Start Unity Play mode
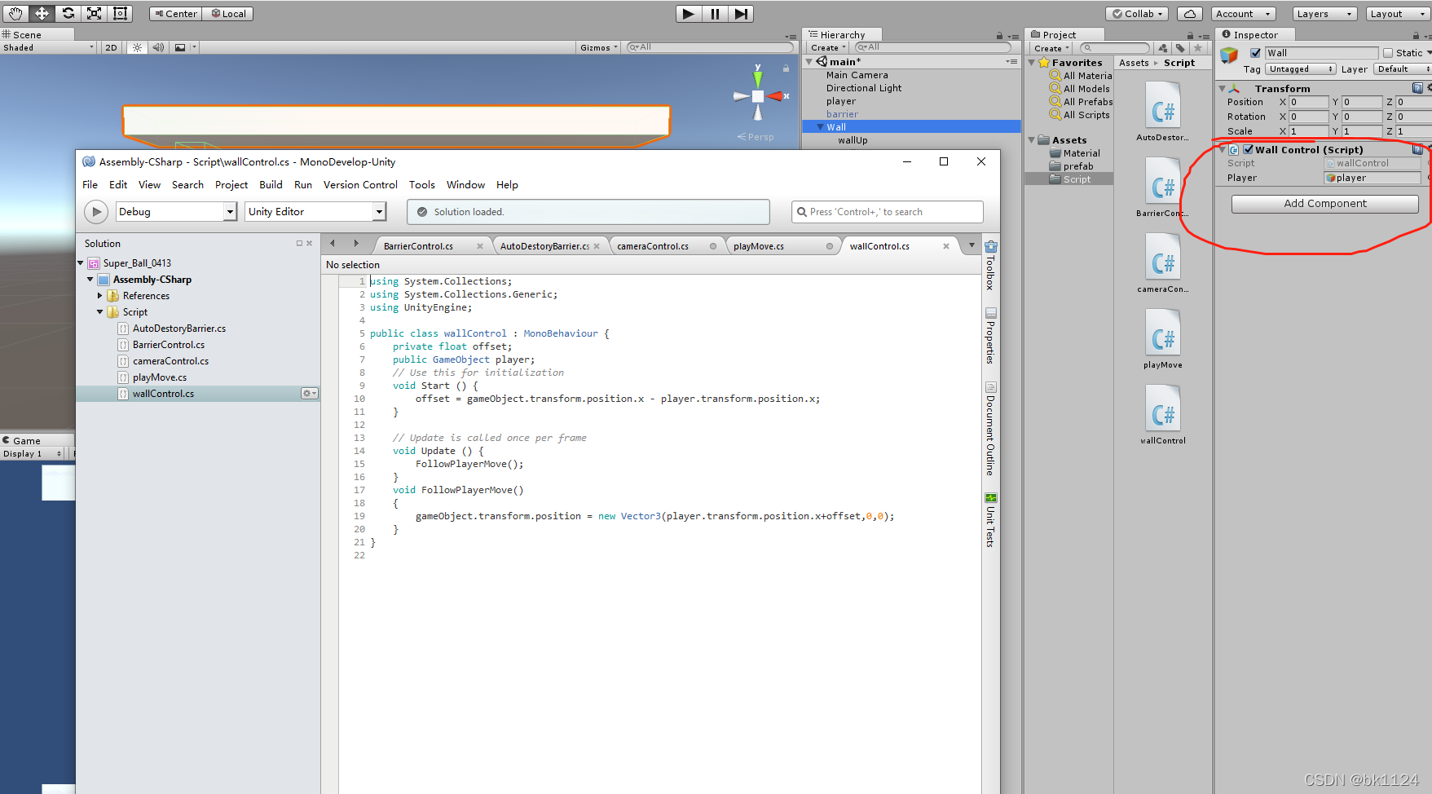This screenshot has height=794, width=1432. 689,13
